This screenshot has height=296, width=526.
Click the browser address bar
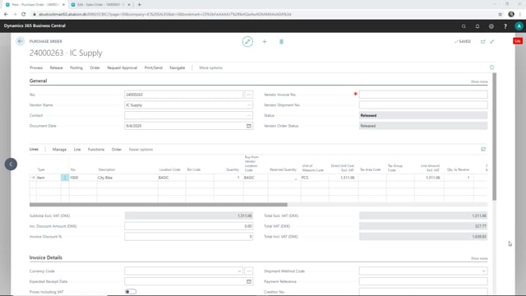tap(265, 15)
